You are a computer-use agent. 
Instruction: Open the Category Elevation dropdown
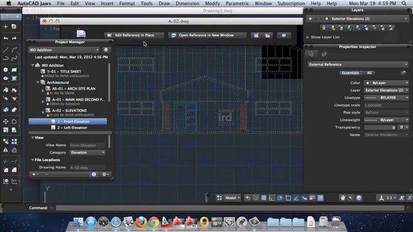click(x=87, y=152)
